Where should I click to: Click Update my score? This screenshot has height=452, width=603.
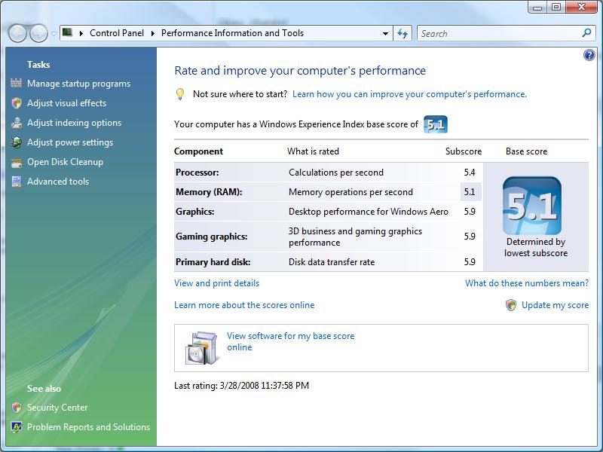[555, 305]
